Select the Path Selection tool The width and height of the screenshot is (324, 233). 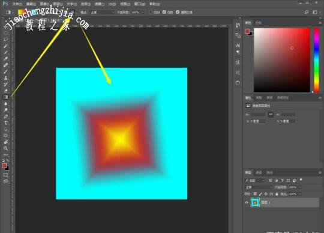pyautogui.click(x=5, y=130)
